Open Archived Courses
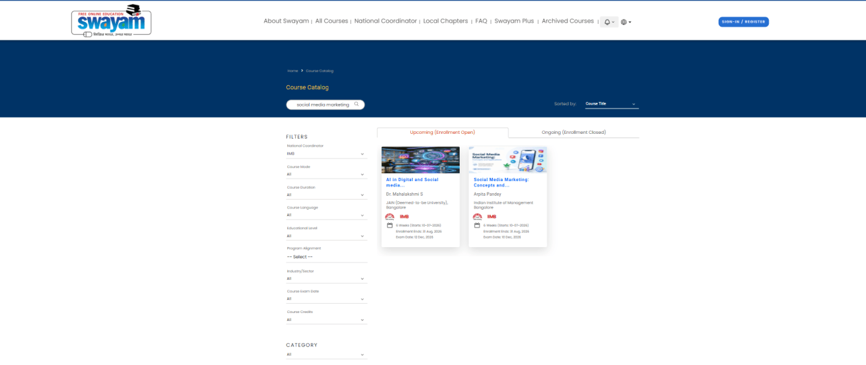Image resolution: width=866 pixels, height=365 pixels. [568, 21]
